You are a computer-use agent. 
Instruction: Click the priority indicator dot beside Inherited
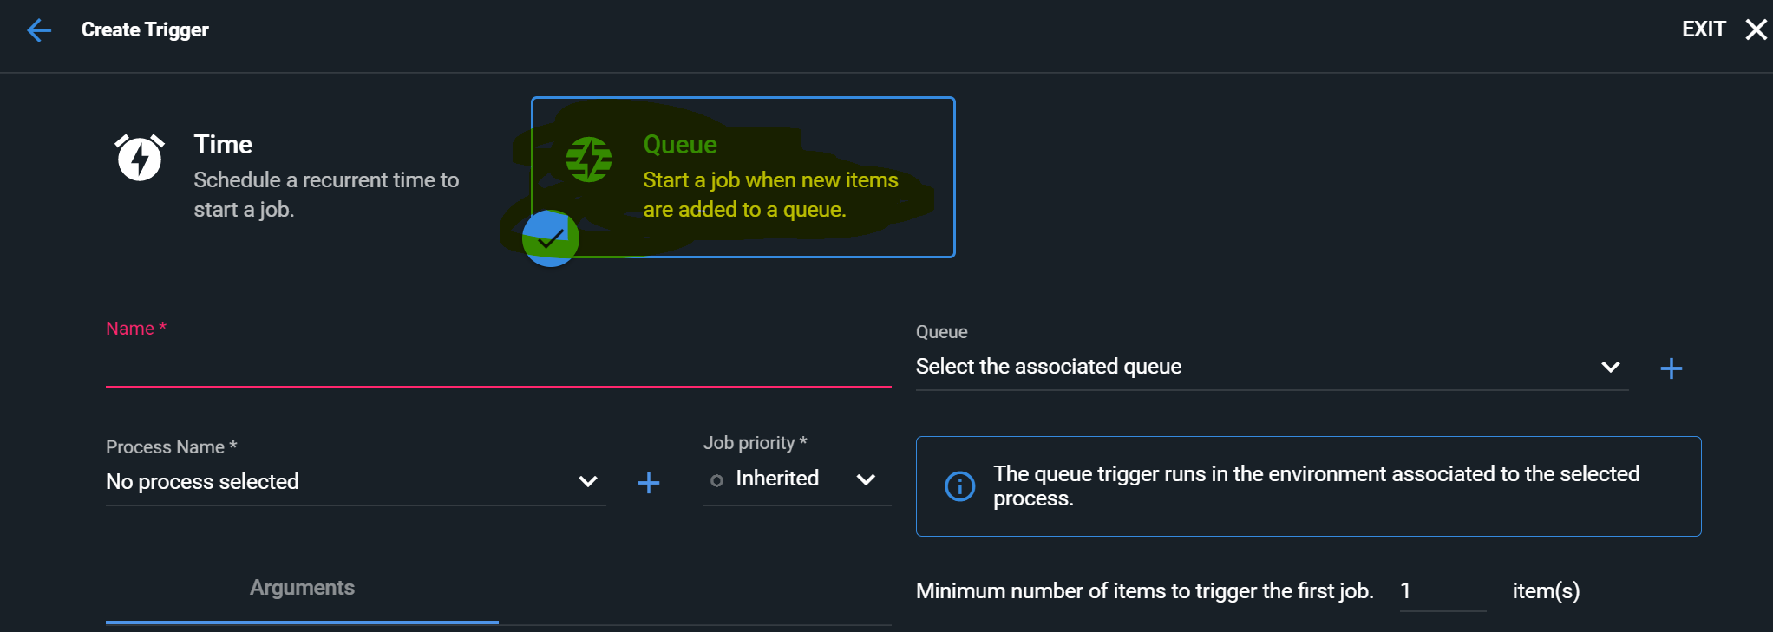tap(716, 479)
